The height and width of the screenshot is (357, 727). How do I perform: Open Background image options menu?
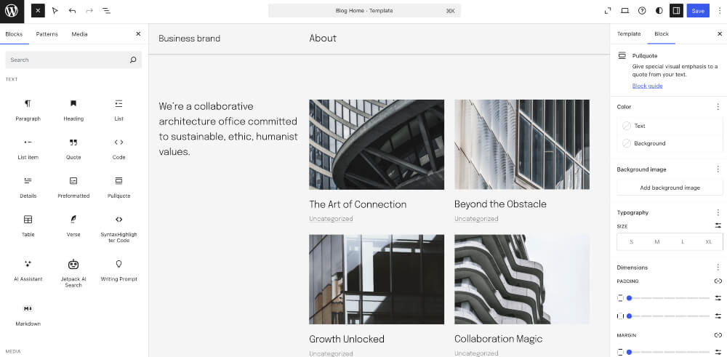[718, 169]
